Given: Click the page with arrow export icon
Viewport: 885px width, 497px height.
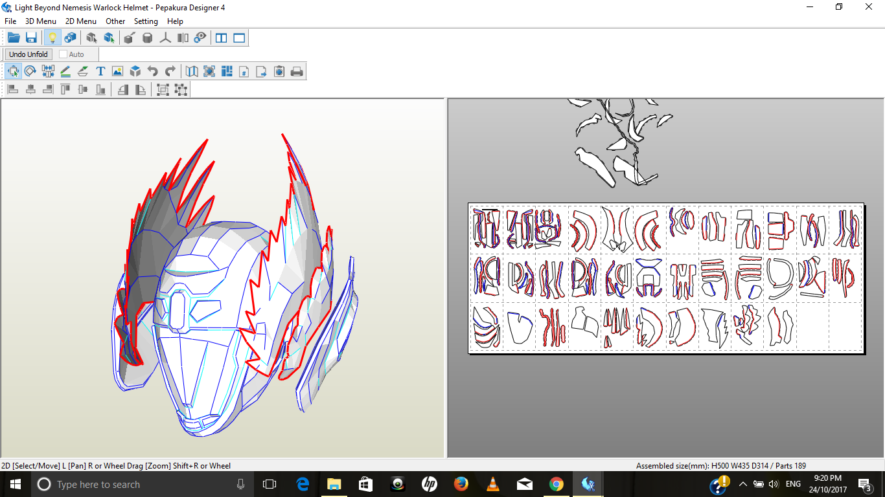Looking at the screenshot, I should (x=262, y=71).
